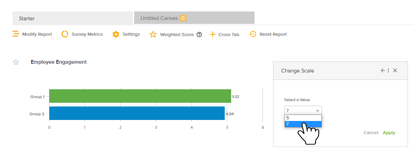Click the Modify Report lines icon
The width and height of the screenshot is (414, 155).
pyautogui.click(x=16, y=34)
